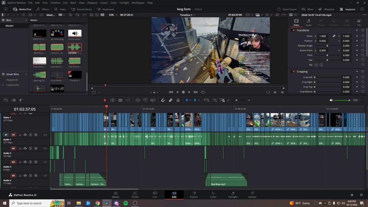Open the Deliver page tab
The image size is (368, 207).
click(252, 195)
